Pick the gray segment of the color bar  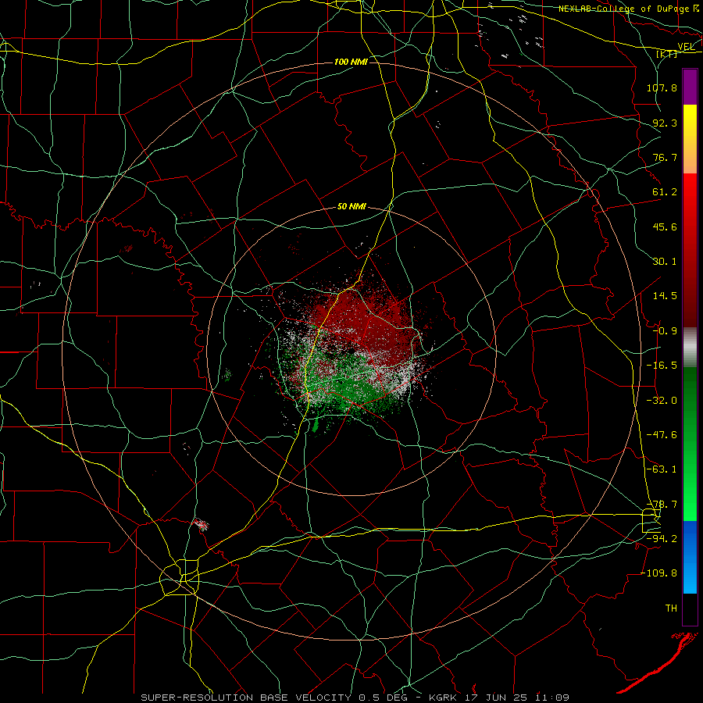click(x=690, y=348)
